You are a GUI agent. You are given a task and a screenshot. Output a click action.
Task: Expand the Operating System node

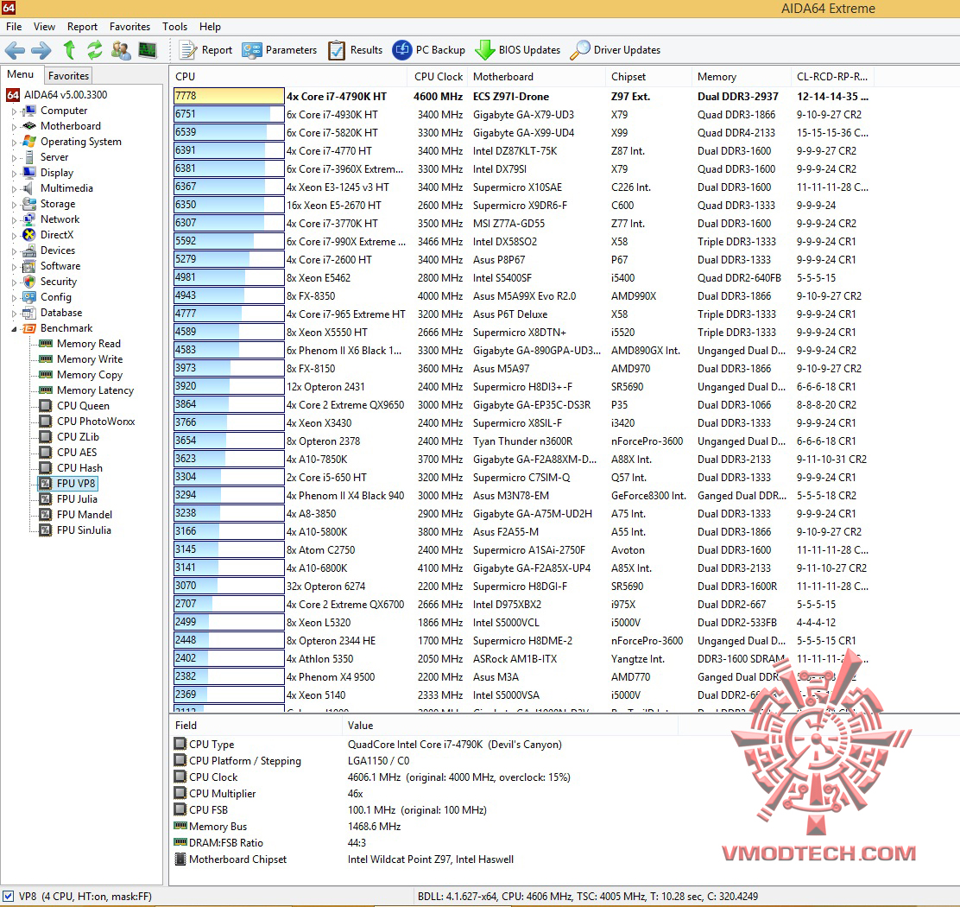(x=14, y=142)
